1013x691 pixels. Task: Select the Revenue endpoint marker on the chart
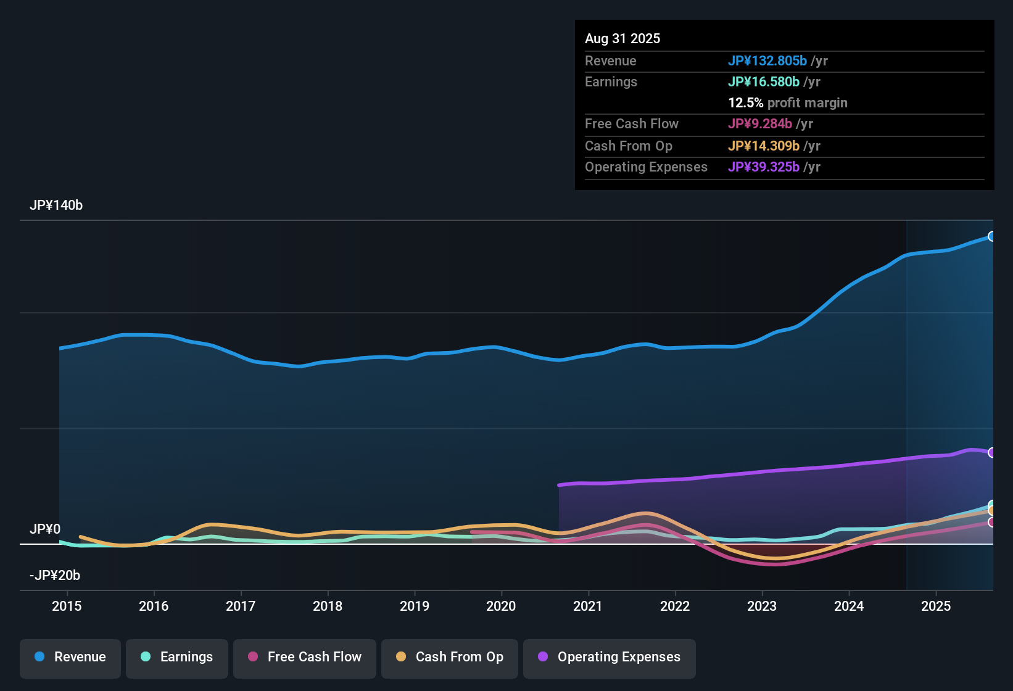[x=992, y=236]
